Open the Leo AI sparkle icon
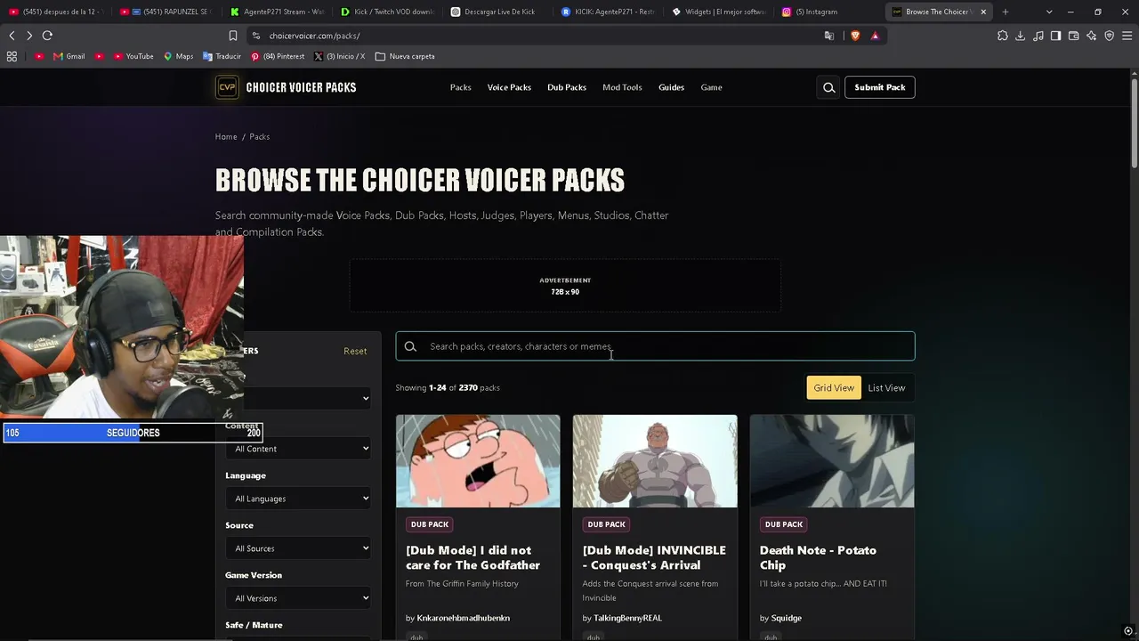The image size is (1139, 641). (x=1092, y=36)
